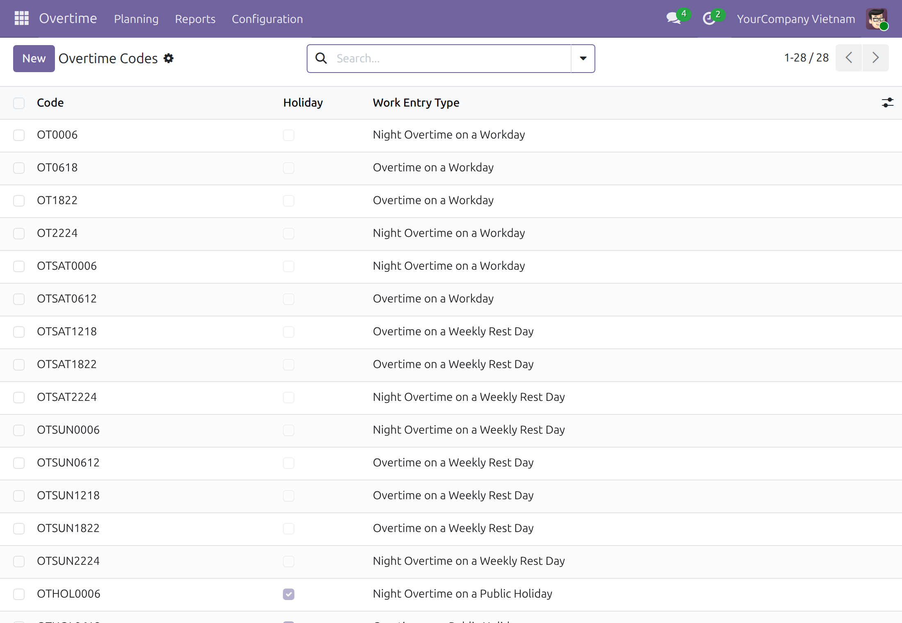
Task: Click the user avatar picture
Action: (x=877, y=19)
